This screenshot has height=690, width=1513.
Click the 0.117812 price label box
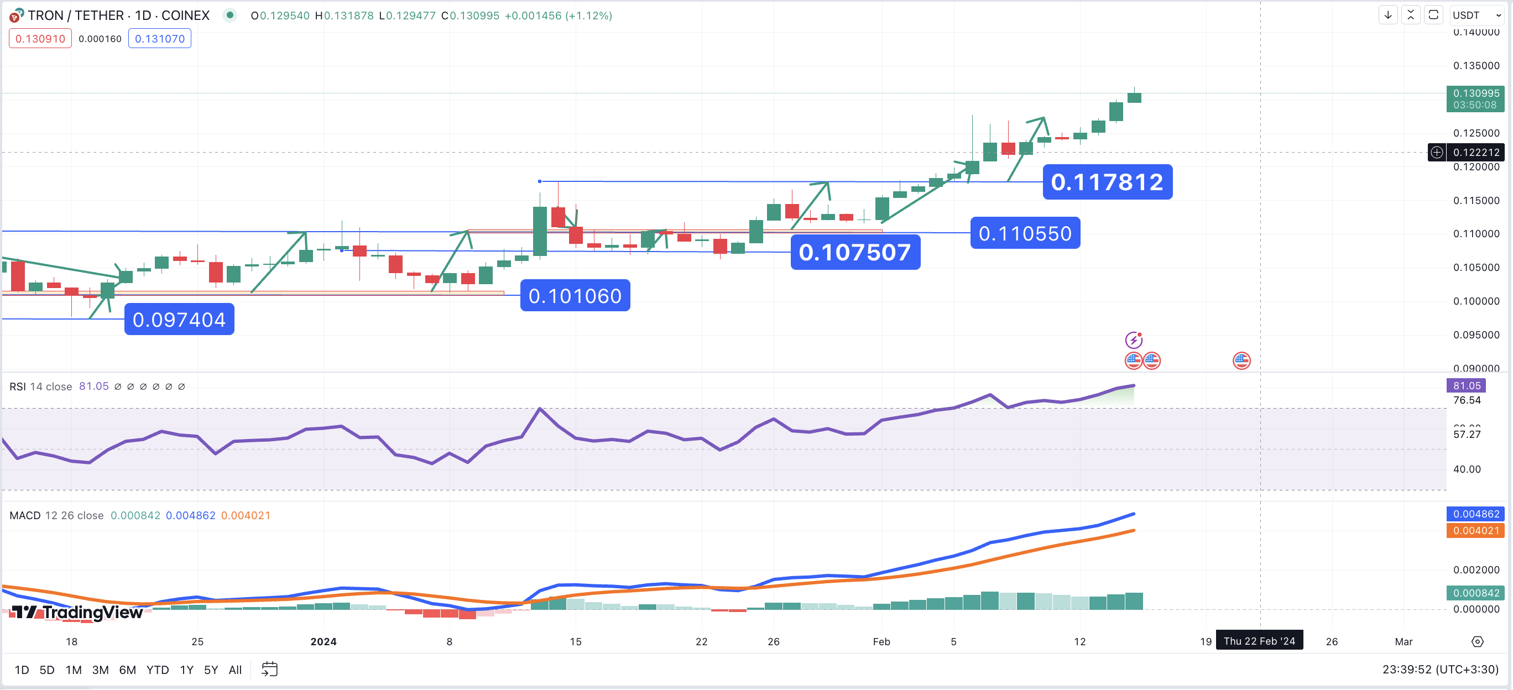tap(1107, 182)
